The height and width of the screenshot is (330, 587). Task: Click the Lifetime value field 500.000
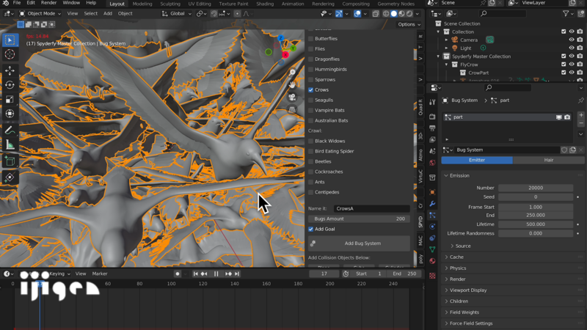click(x=536, y=224)
